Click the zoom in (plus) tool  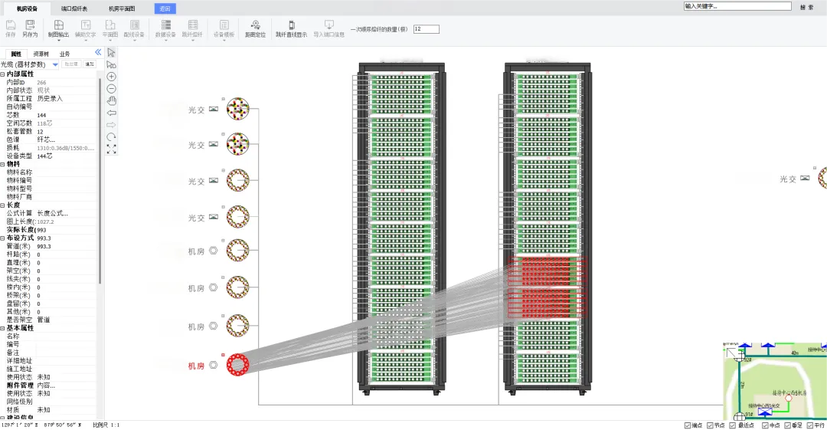click(111, 77)
